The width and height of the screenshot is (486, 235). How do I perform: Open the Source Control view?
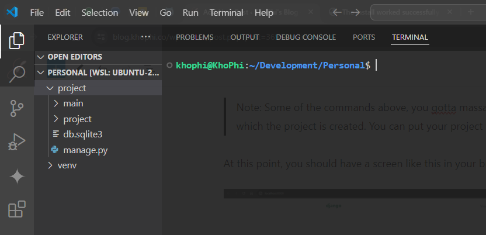coord(17,108)
